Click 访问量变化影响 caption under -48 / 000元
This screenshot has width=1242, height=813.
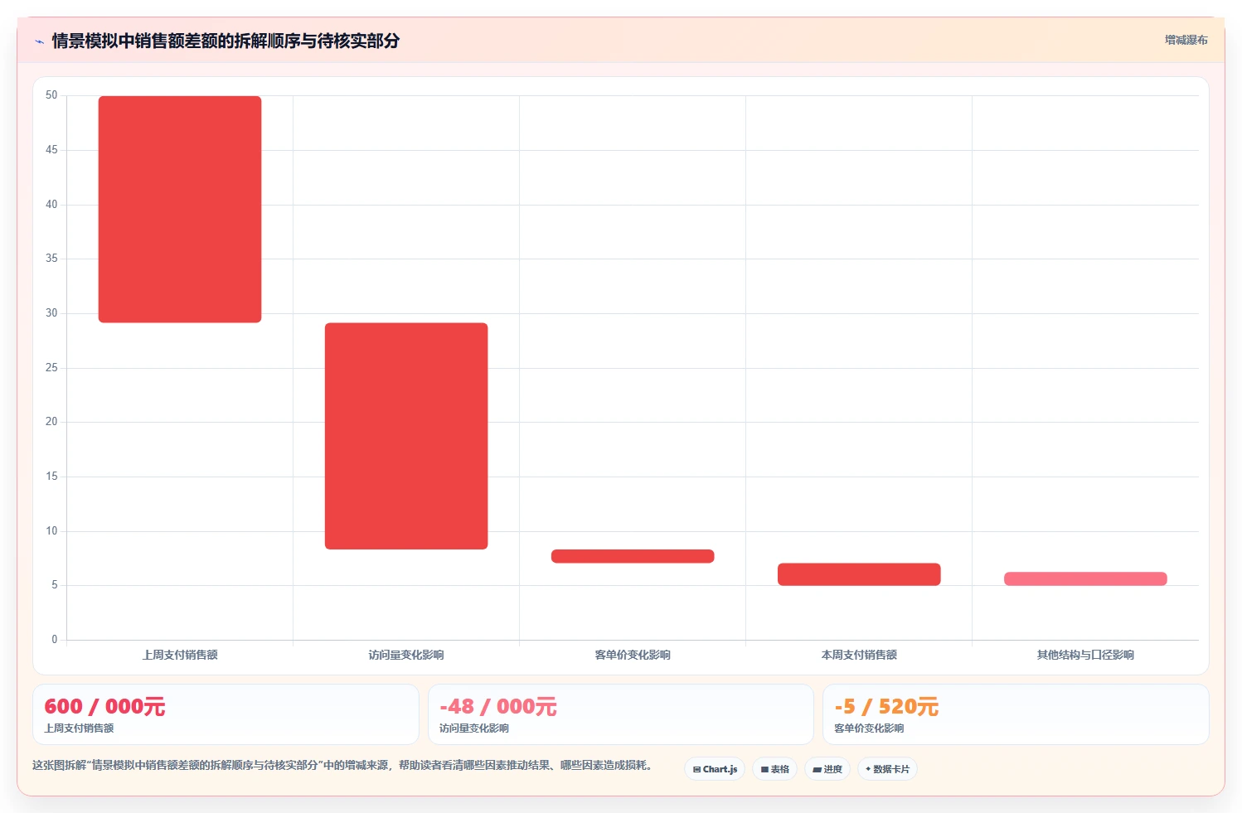pyautogui.click(x=474, y=728)
